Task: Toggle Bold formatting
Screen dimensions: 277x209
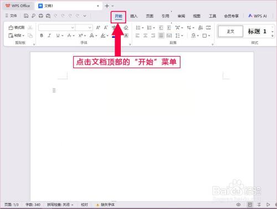Action: click(x=42, y=35)
